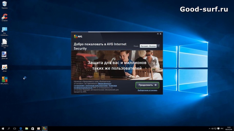Open the taskbar clock and date
This screenshot has width=234, height=131.
(x=229, y=128)
